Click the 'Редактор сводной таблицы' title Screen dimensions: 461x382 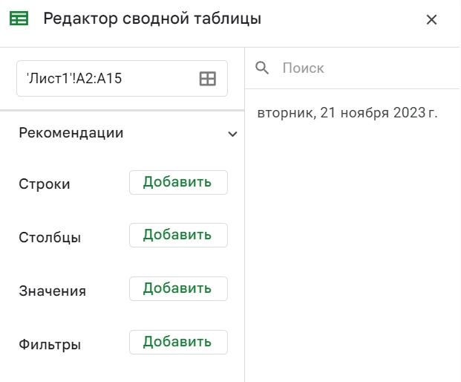[x=152, y=19]
